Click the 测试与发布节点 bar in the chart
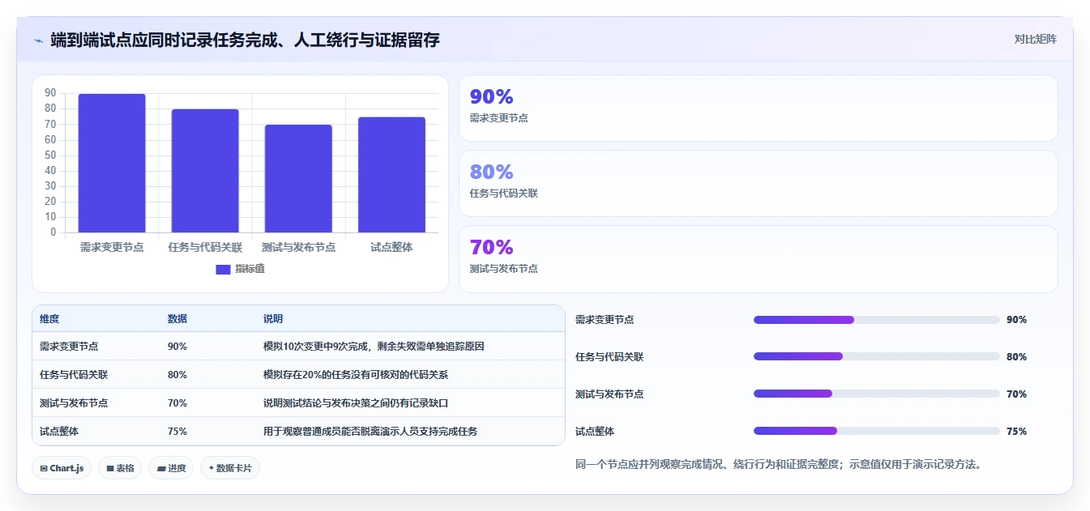 [298, 179]
